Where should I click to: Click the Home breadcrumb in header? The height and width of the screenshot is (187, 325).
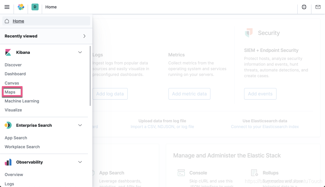tap(51, 7)
